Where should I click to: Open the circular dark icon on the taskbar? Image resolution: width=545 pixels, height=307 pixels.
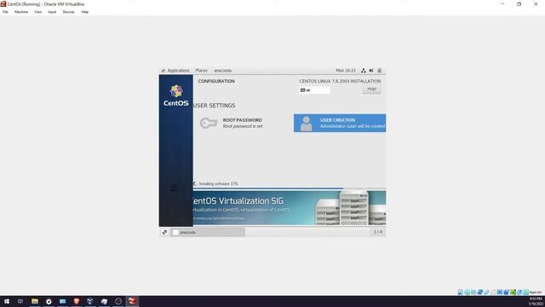pos(118,301)
